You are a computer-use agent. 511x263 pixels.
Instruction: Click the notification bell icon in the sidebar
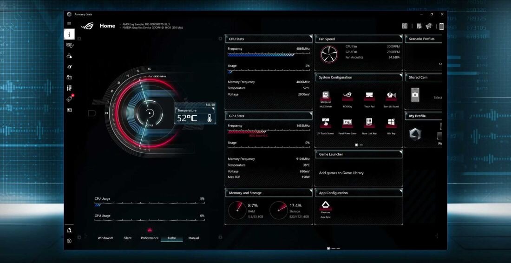coord(69,230)
